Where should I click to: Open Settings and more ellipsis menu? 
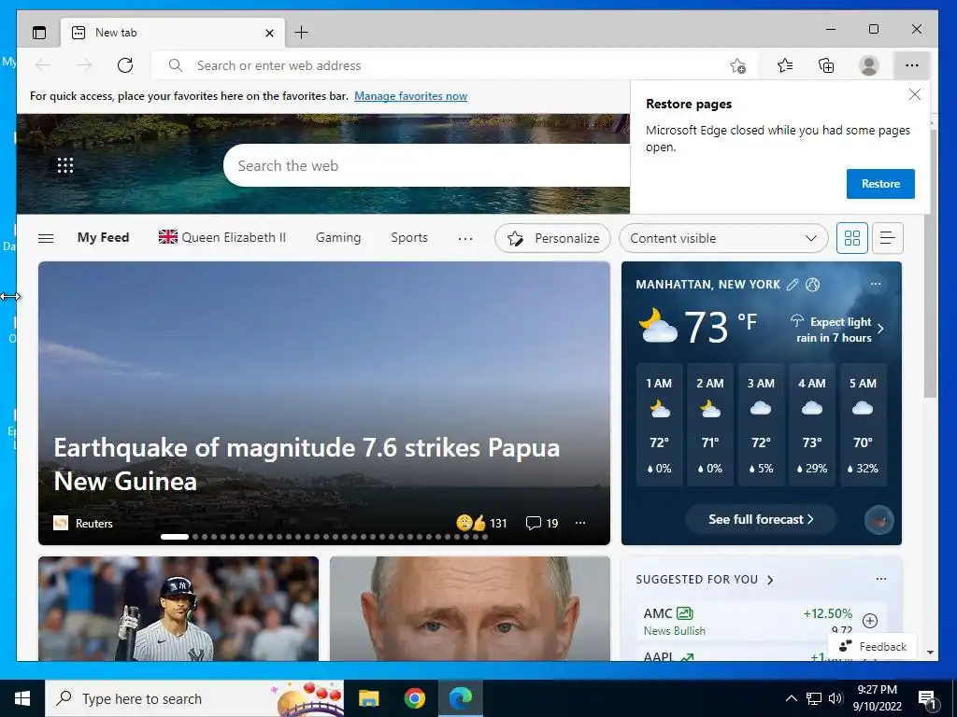point(912,65)
